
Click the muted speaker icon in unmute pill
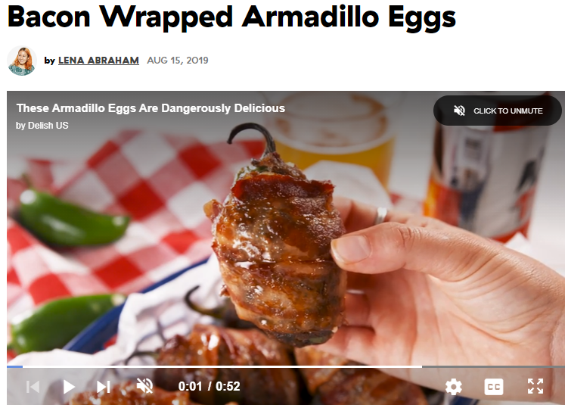point(459,111)
